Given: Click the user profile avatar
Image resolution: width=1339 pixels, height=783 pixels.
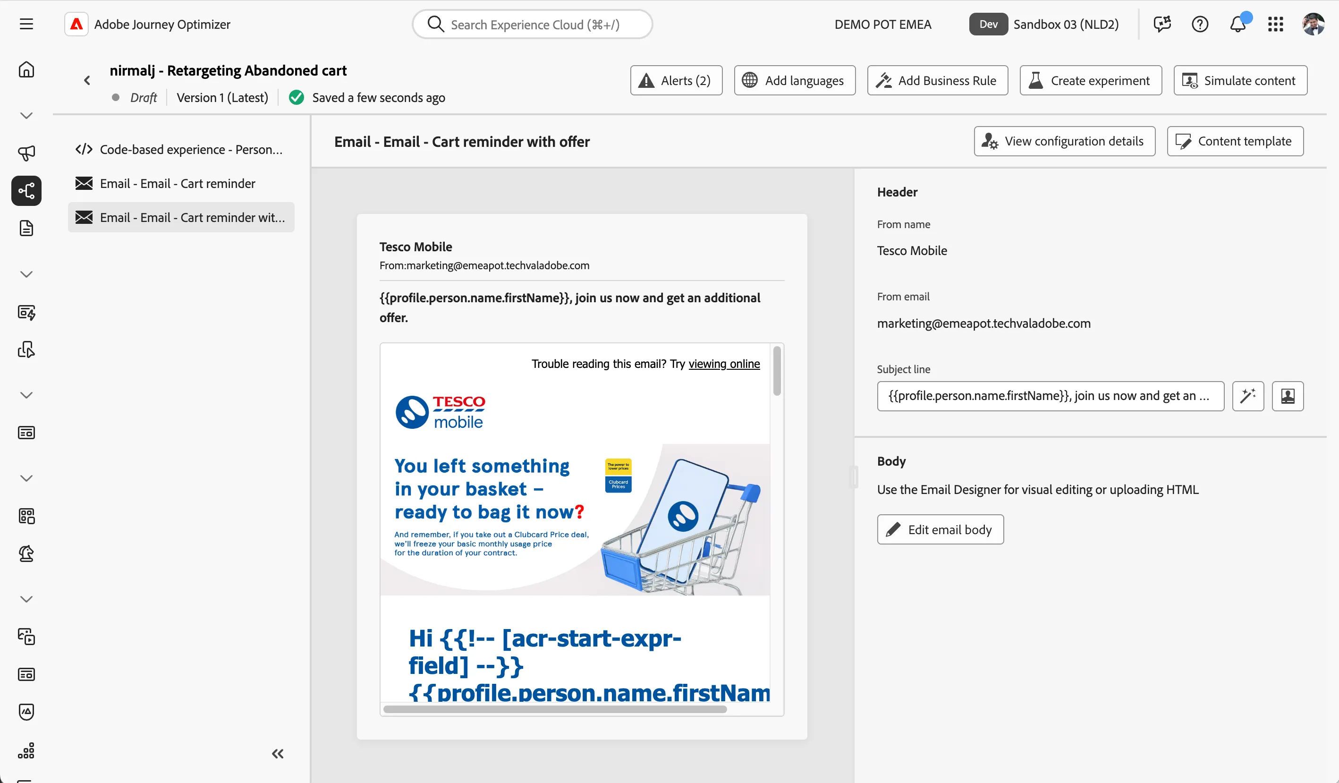Looking at the screenshot, I should click(x=1313, y=24).
